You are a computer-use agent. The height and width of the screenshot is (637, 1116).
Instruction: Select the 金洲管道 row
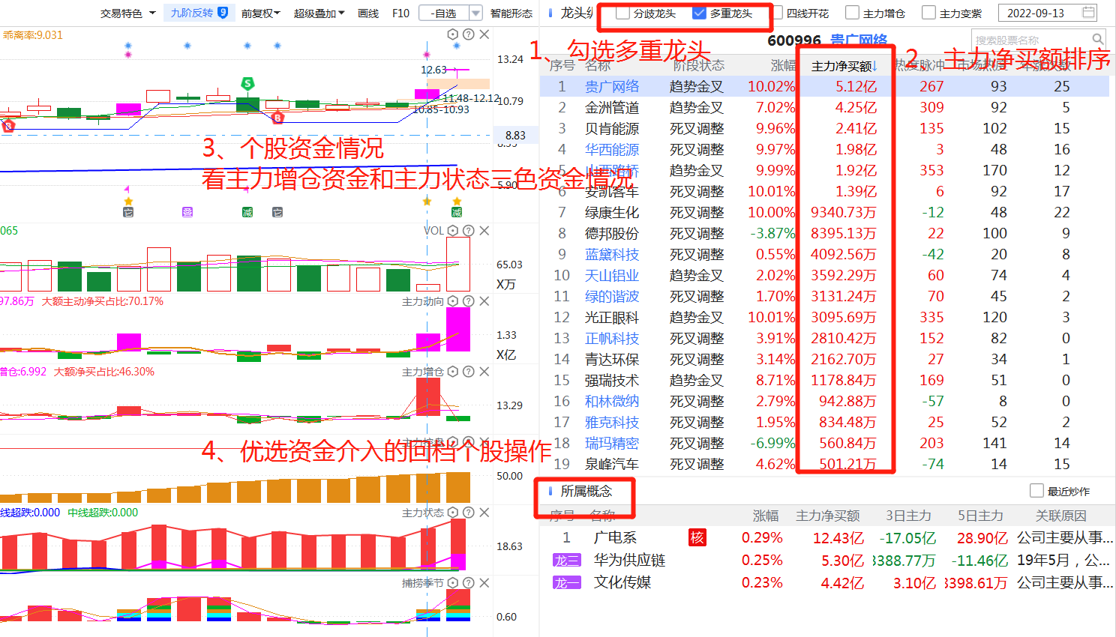pyautogui.click(x=824, y=107)
